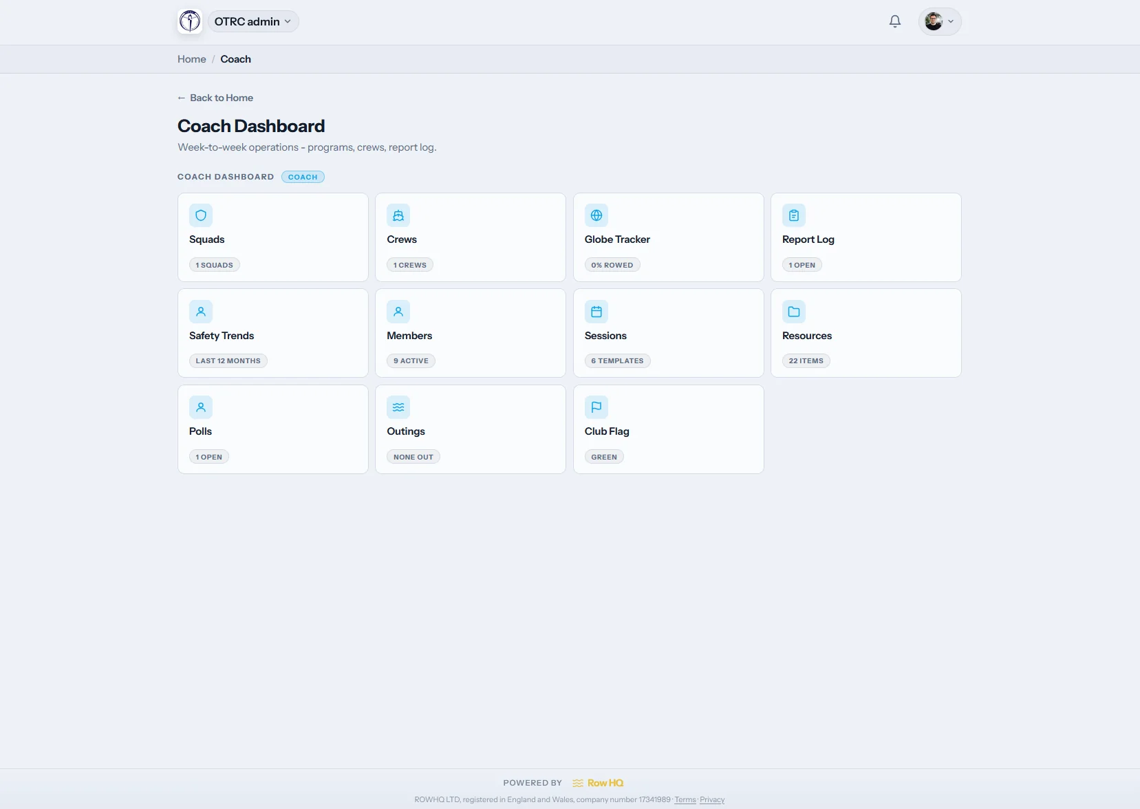Image resolution: width=1140 pixels, height=809 pixels.
Task: Open the Club Flag card title
Action: [607, 431]
